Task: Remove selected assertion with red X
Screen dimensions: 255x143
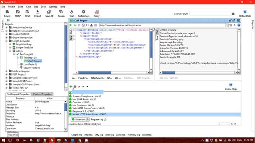Action: pos(79,87)
